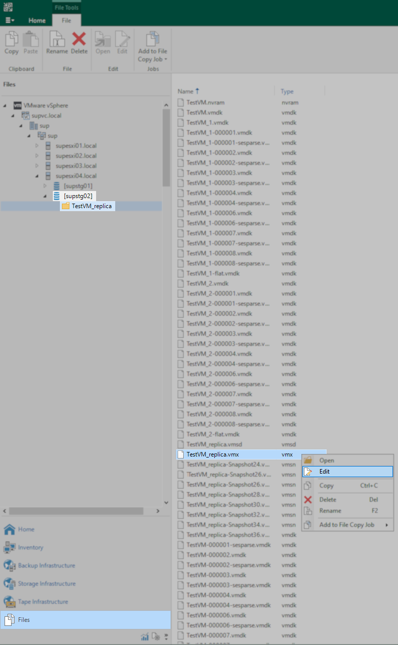Image resolution: width=398 pixels, height=645 pixels.
Task: Open the main application menu button
Action: point(10,20)
